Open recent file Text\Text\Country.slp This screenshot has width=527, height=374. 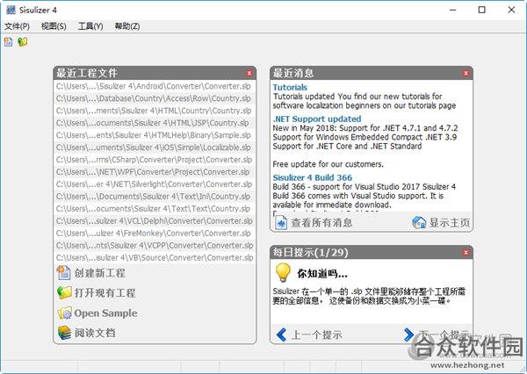pyautogui.click(x=155, y=209)
